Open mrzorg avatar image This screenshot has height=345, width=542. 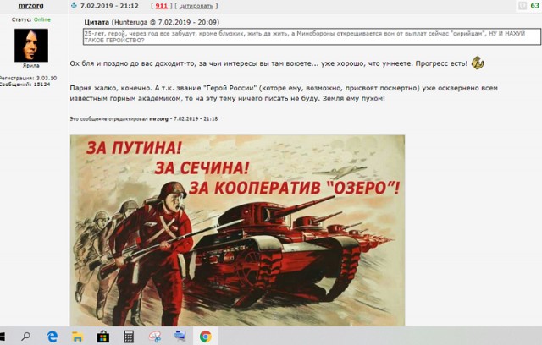31,45
